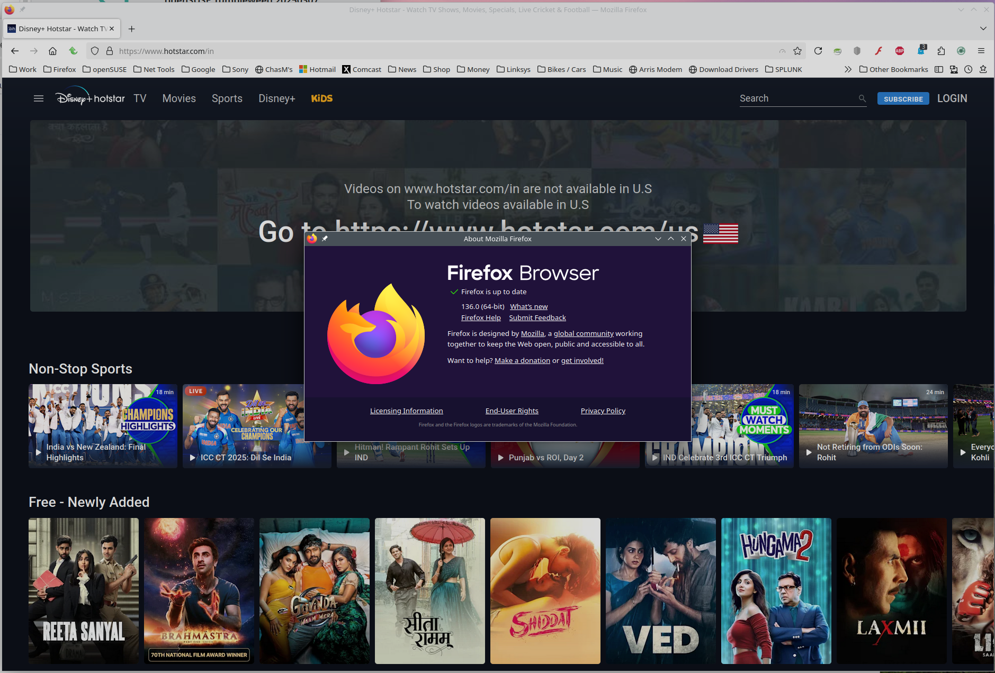Open End-User Rights link
This screenshot has height=673, width=995.
[x=512, y=411]
